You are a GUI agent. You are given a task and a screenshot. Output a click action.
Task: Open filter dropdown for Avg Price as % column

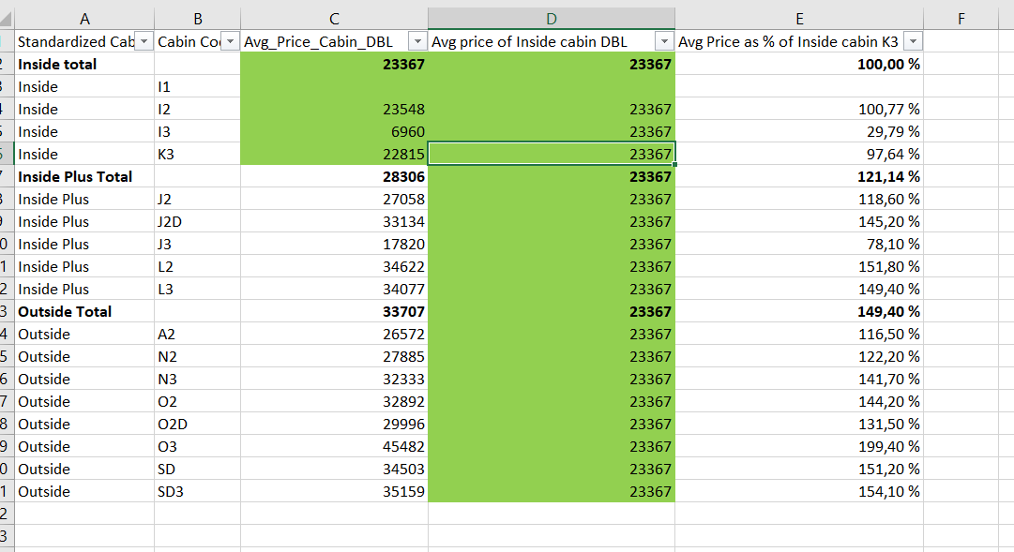(913, 41)
